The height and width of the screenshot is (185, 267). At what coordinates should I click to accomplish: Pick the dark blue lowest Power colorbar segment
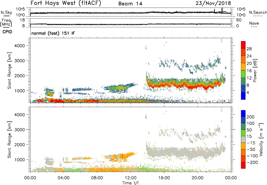(243, 96)
